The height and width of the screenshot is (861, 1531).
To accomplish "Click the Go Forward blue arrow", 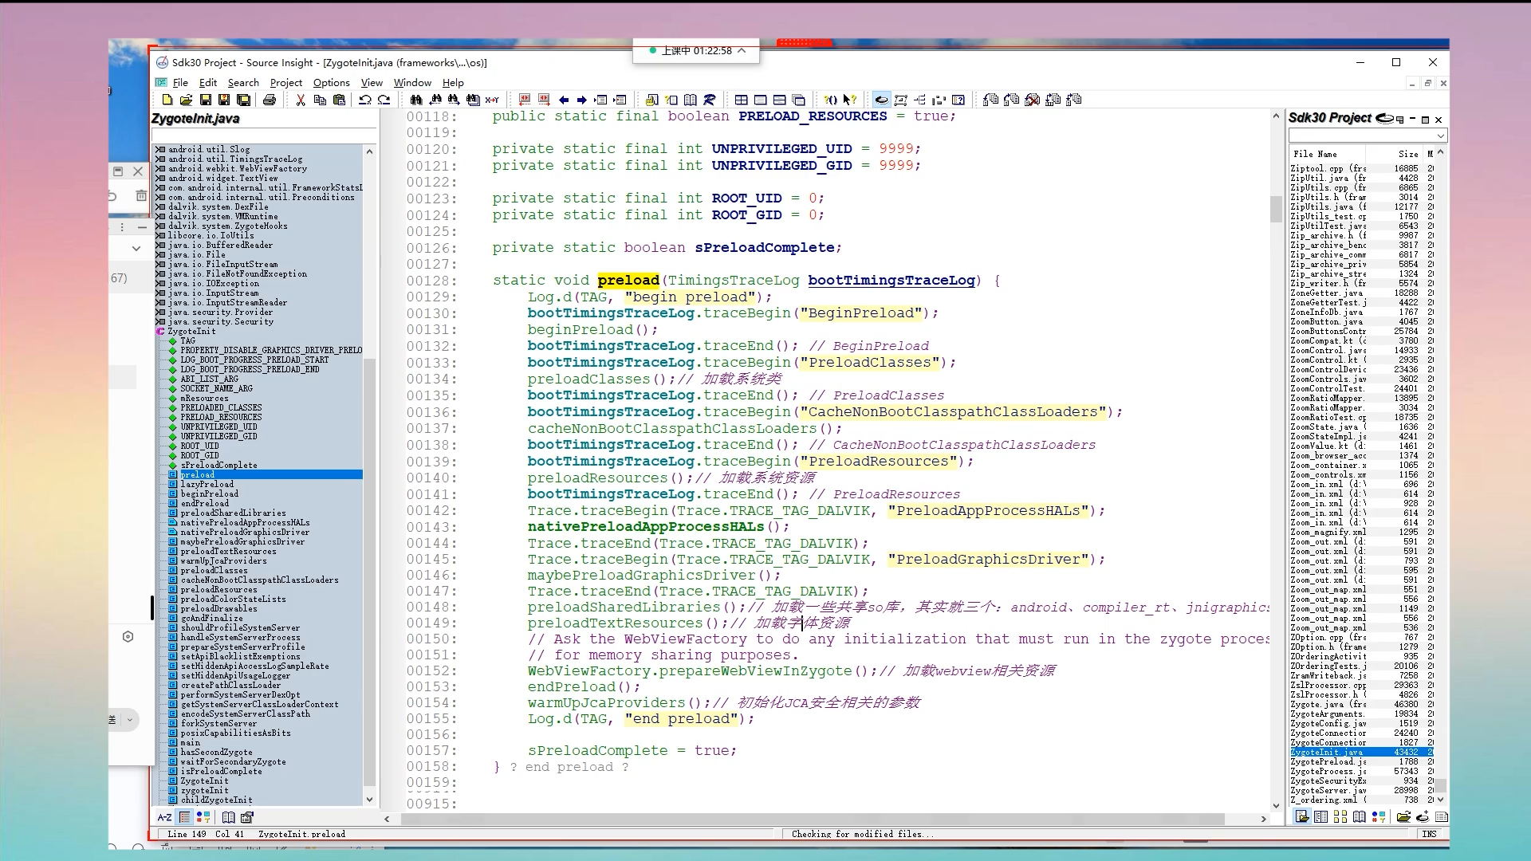I will click(581, 100).
